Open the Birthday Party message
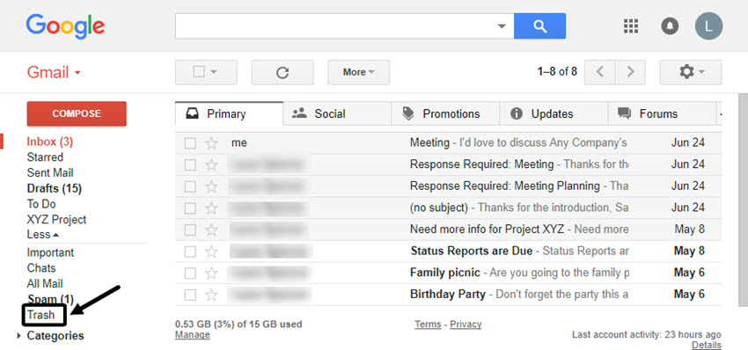748x350 pixels. tap(448, 295)
